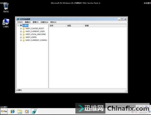Launch Internet Explorer from the taskbar
The image size is (151, 115).
13,111
